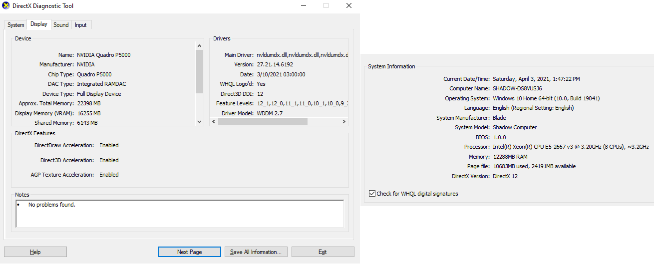Click the Device panel vertical scrollbar thumb
655x267 pixels.
coord(200,71)
